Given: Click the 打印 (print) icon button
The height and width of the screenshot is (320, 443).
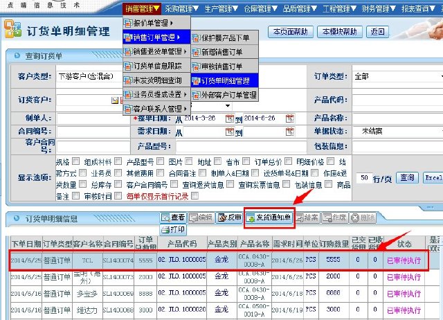Looking at the screenshot, I should point(173,229).
